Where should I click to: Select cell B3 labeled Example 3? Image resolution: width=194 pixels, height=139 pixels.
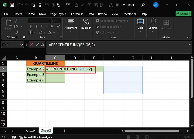tap(36, 74)
